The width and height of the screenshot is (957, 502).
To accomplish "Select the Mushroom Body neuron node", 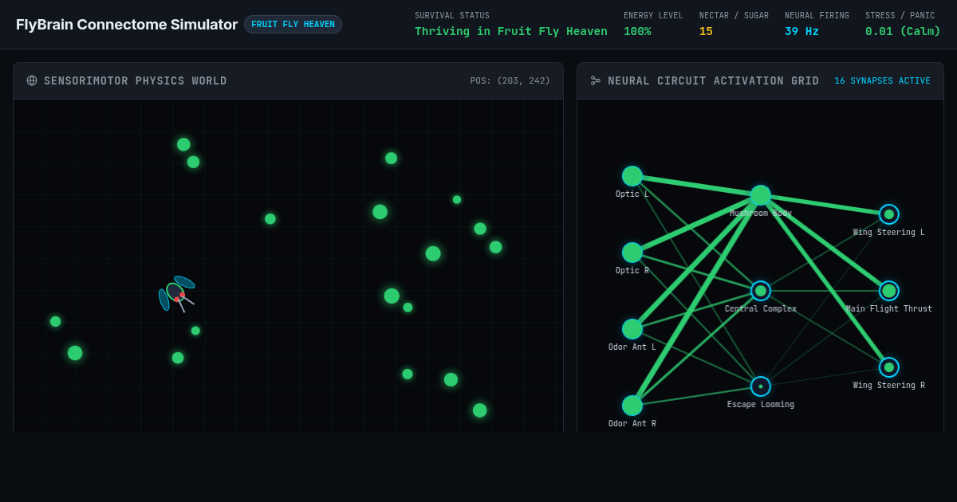I will tap(761, 195).
